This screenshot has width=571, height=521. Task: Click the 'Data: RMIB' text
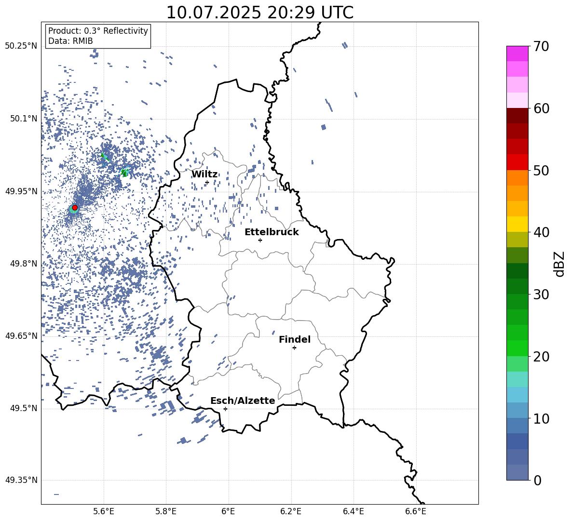tap(70, 41)
